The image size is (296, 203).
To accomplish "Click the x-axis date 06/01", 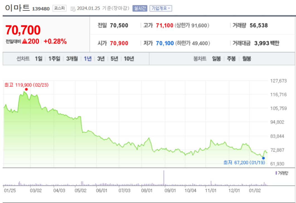I will (x=101, y=190).
